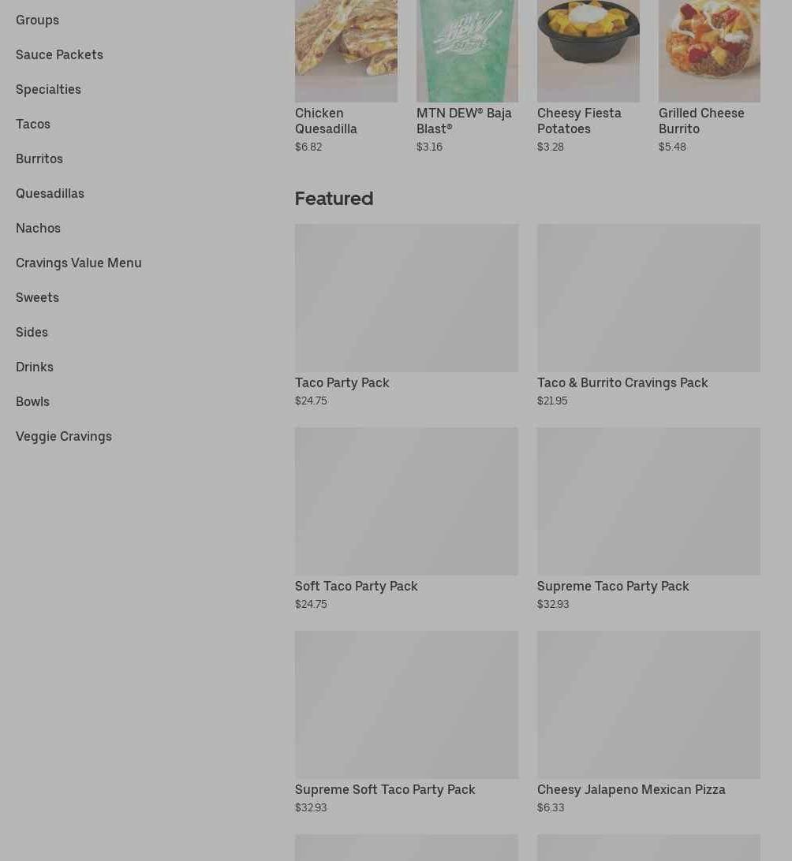The image size is (792, 861).
Task: Jump to the Nachos category
Action: click(39, 228)
